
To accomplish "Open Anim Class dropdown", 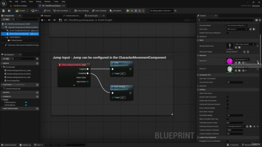I will click(237, 29).
